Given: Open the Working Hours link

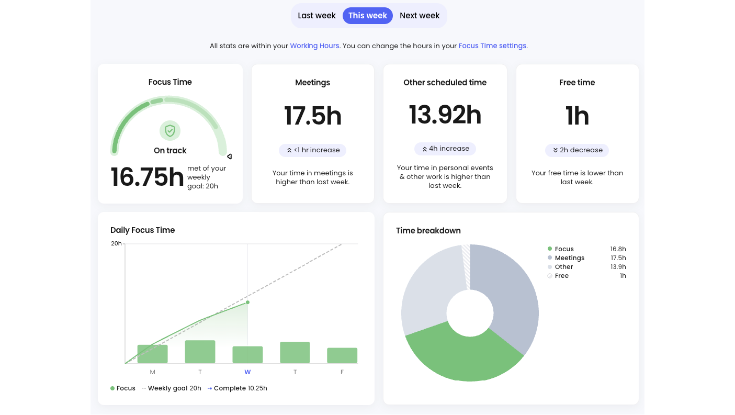Looking at the screenshot, I should [x=314, y=46].
